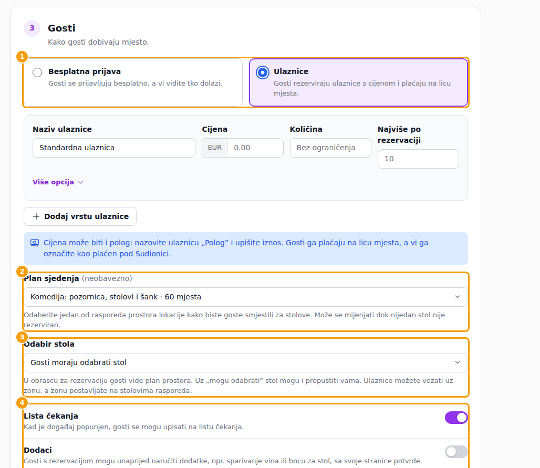Click the chevron next to Više opcija
Screen dimensions: 540x468
point(80,182)
